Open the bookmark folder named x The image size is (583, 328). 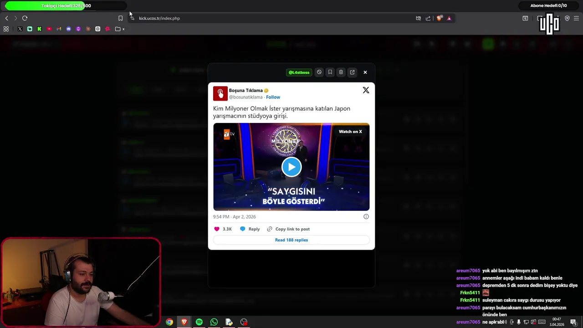120,29
